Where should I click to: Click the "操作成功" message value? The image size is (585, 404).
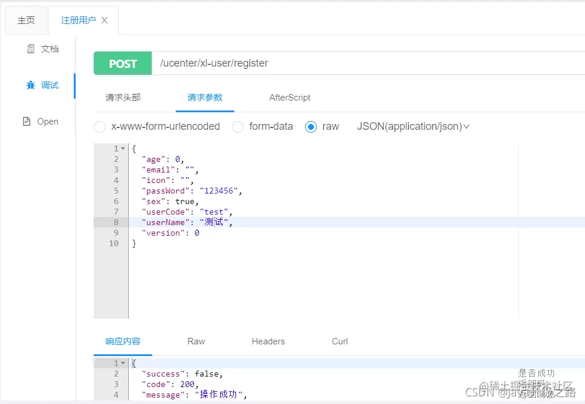click(x=218, y=395)
